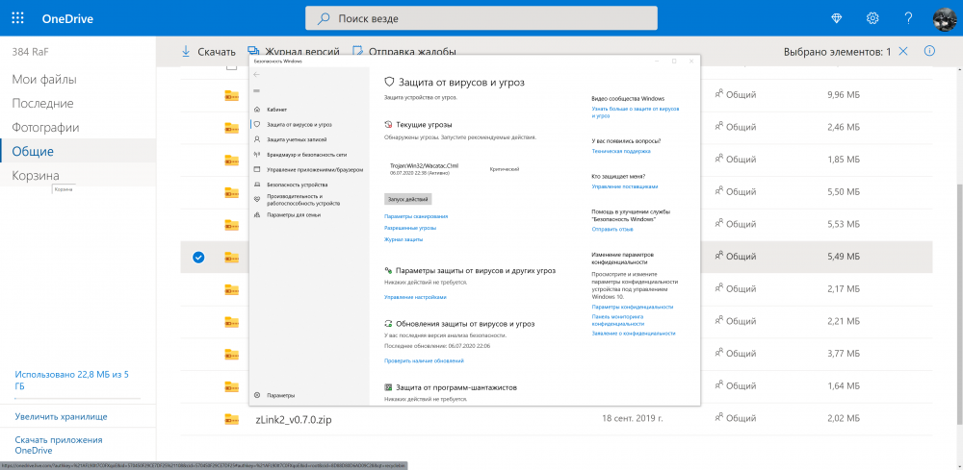The height and width of the screenshot is (470, 963).
Task: Open OneDrive settings gear icon
Action: pos(872,18)
